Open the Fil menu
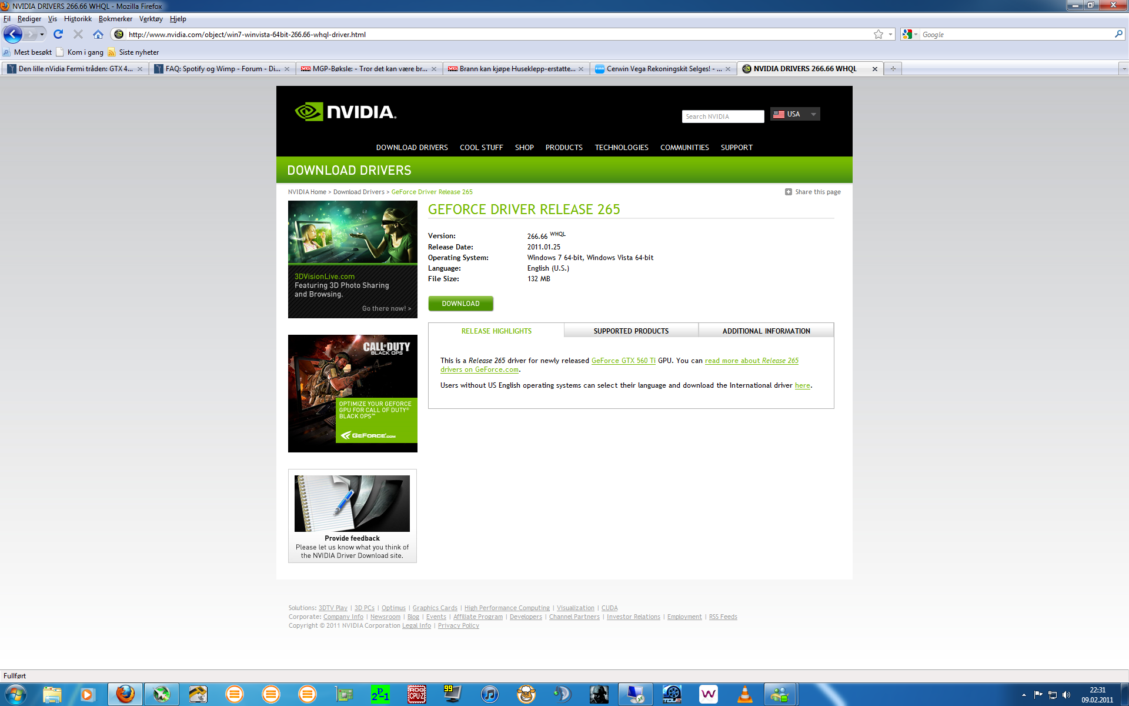The height and width of the screenshot is (706, 1129). pos(7,19)
